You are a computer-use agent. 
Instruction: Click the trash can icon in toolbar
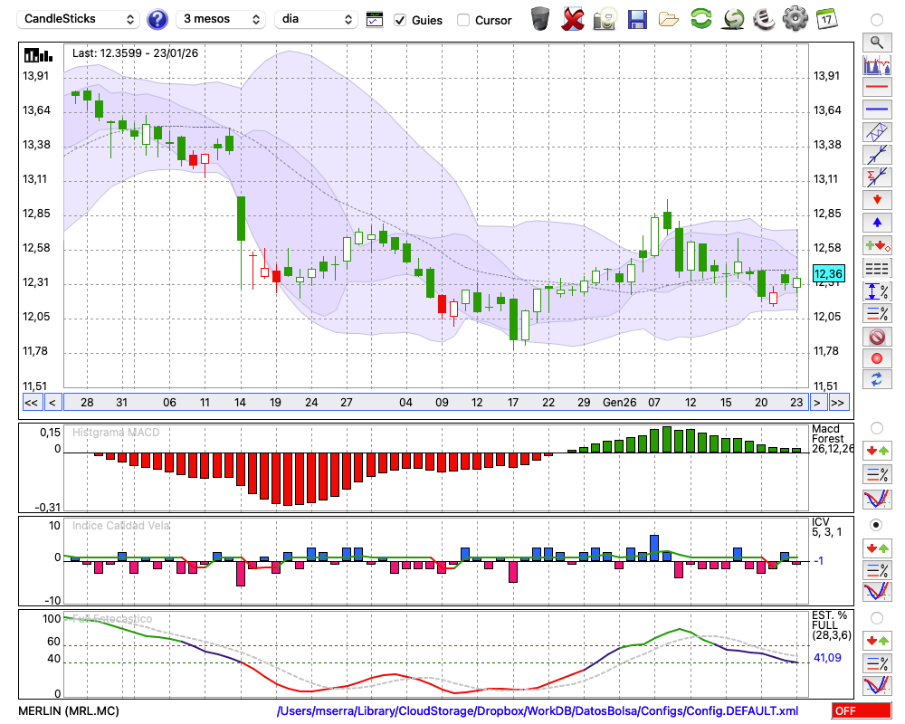(540, 19)
